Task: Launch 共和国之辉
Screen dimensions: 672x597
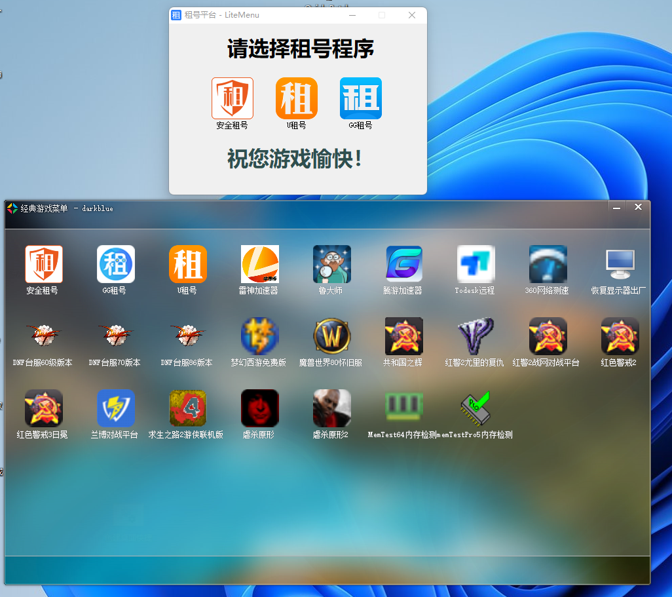Action: [x=403, y=336]
